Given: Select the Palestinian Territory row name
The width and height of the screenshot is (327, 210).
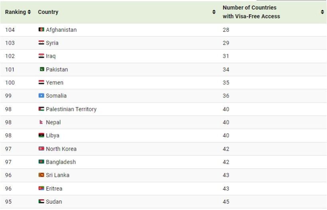Looking at the screenshot, I should (x=71, y=109).
